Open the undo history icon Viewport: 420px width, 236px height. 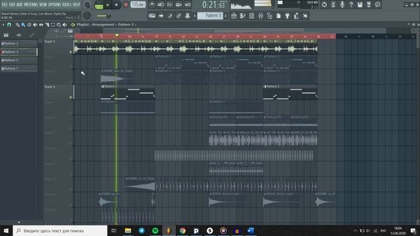[x=324, y=5]
